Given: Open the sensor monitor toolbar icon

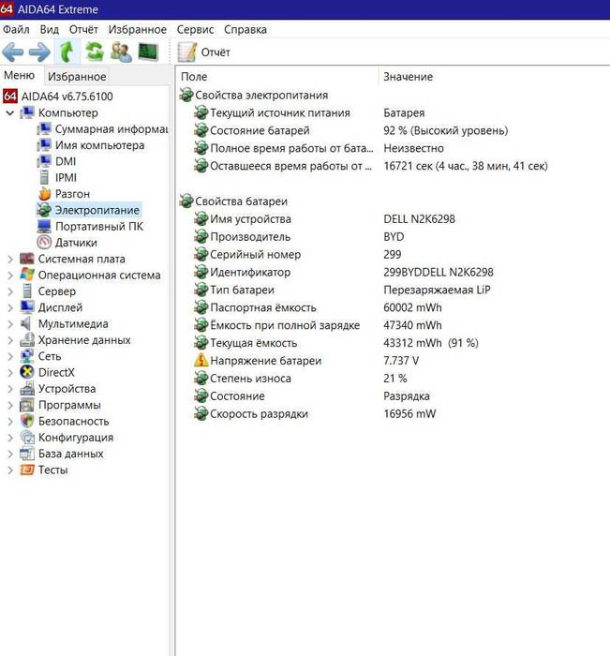Looking at the screenshot, I should click(148, 52).
